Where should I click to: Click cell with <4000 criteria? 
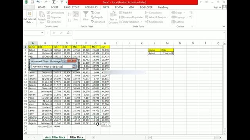click(57, 126)
